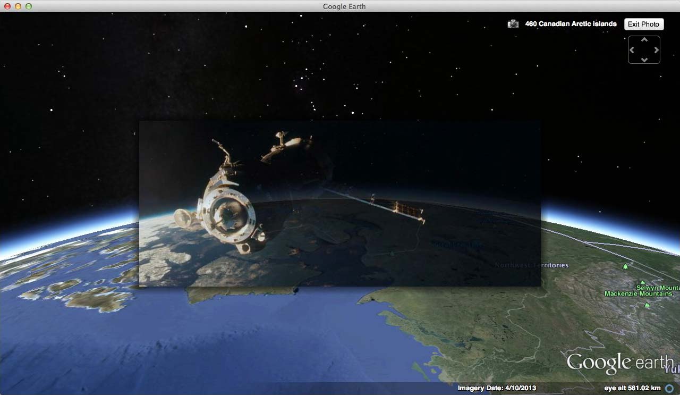
Task: Exit photo view with Exit Photo button
Action: point(643,24)
